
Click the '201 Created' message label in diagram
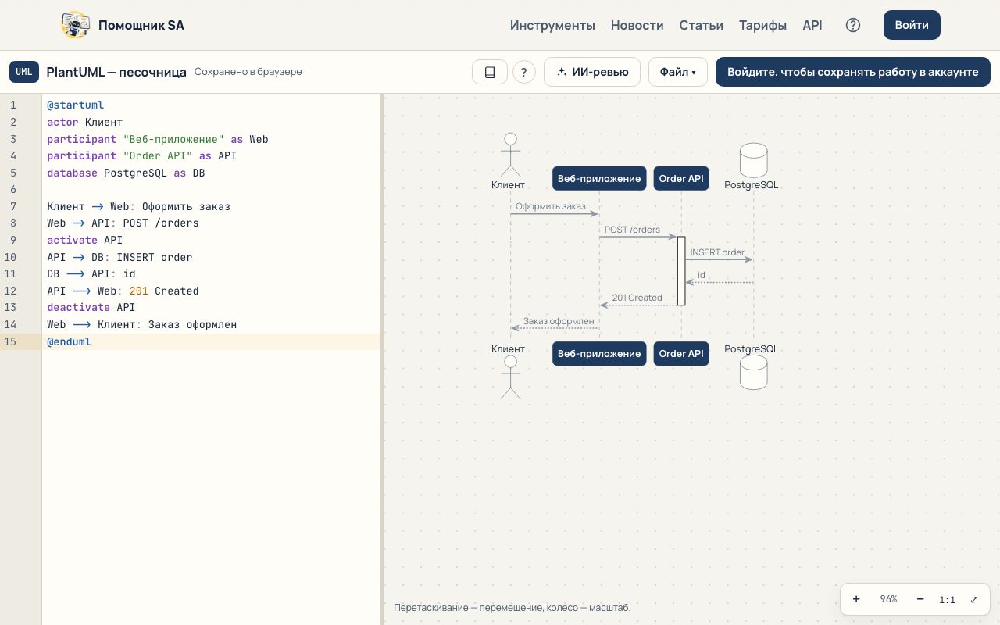(x=637, y=298)
